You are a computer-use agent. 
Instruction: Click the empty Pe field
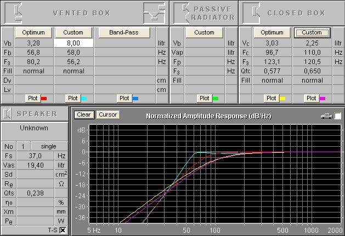click(35, 221)
